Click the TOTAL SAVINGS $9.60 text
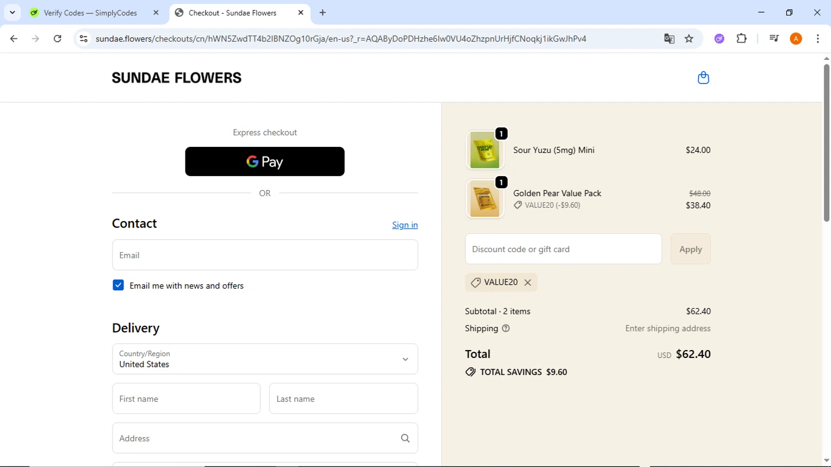 tap(524, 372)
